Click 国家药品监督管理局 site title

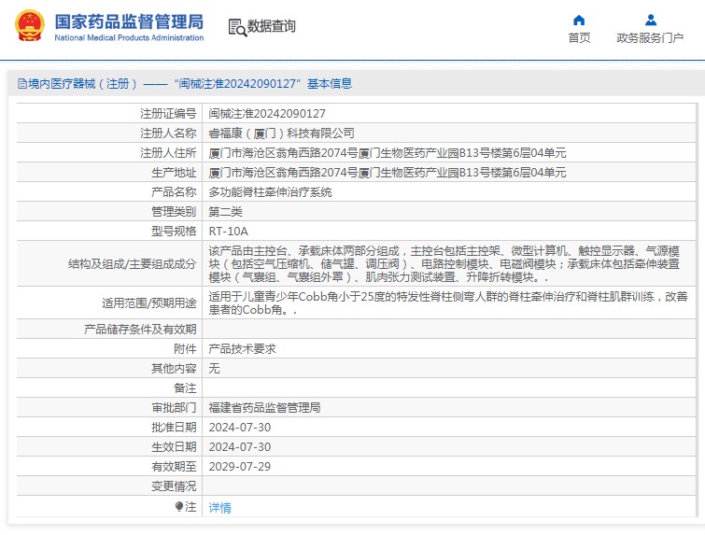tap(129, 21)
